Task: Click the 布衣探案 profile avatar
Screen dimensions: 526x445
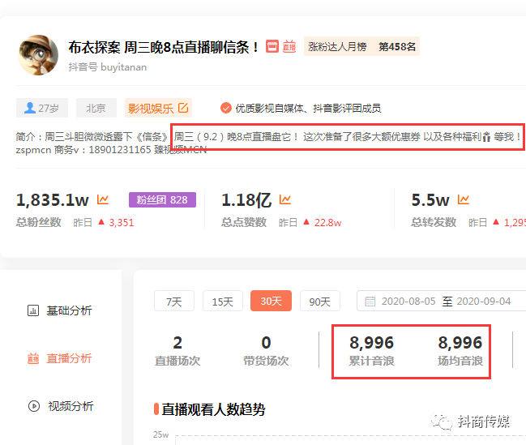Action: 38,55
